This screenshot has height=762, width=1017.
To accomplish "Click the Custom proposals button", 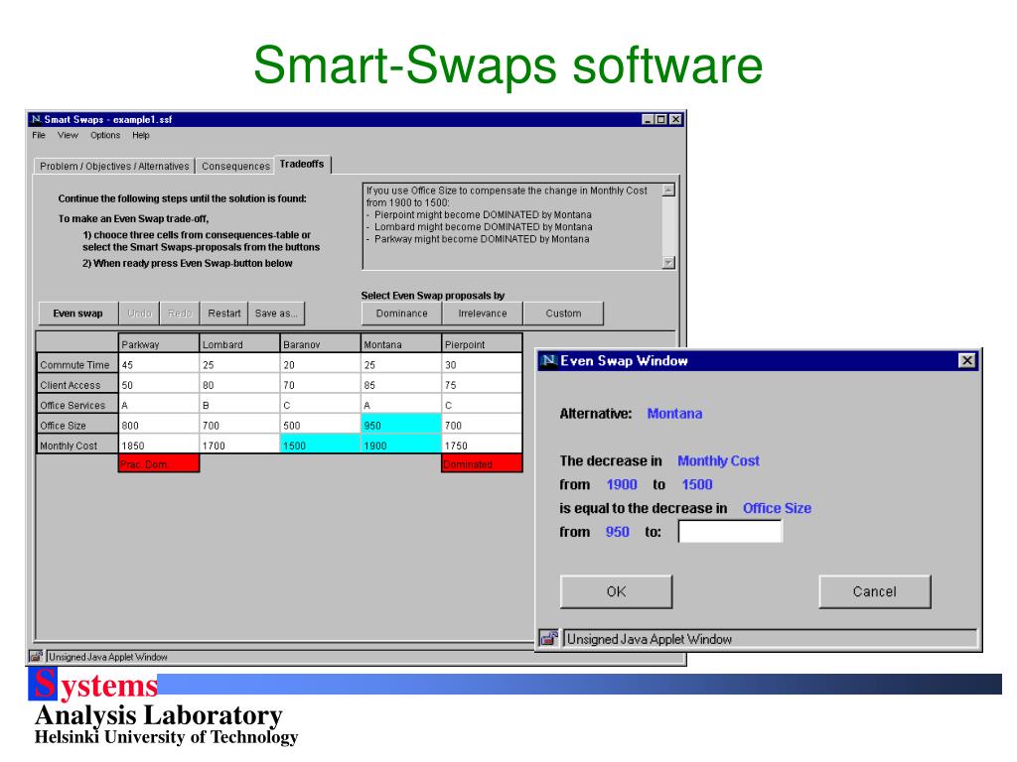I will pos(564,313).
